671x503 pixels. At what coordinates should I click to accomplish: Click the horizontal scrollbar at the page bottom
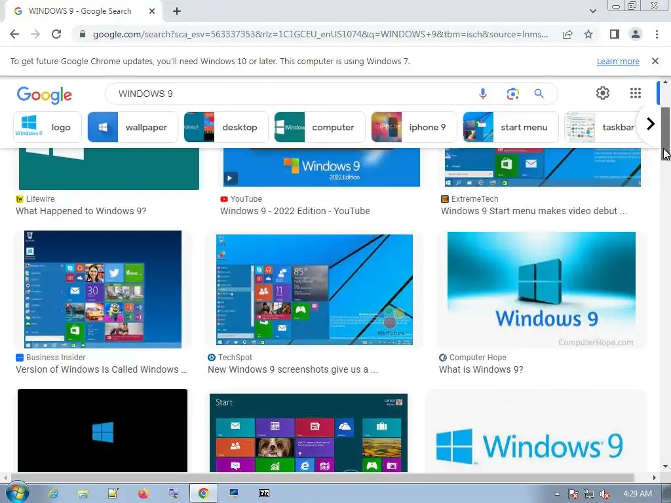pos(322,477)
